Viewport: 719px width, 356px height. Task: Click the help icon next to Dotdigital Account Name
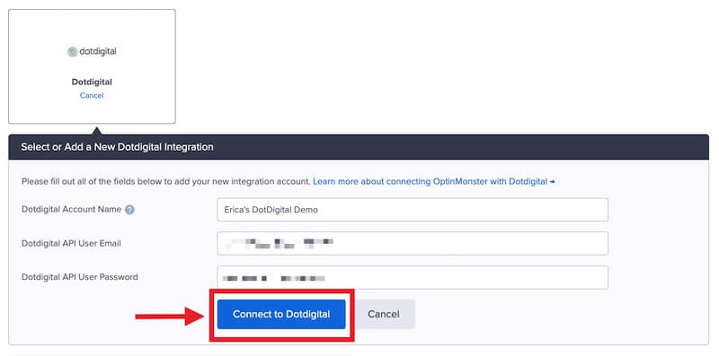(x=129, y=210)
